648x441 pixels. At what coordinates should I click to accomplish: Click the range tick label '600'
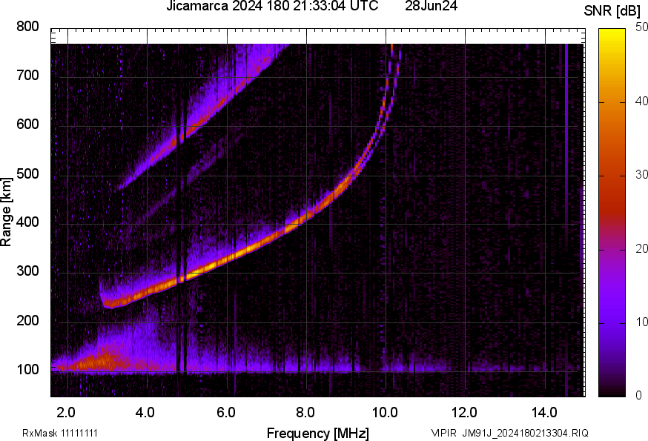click(27, 125)
